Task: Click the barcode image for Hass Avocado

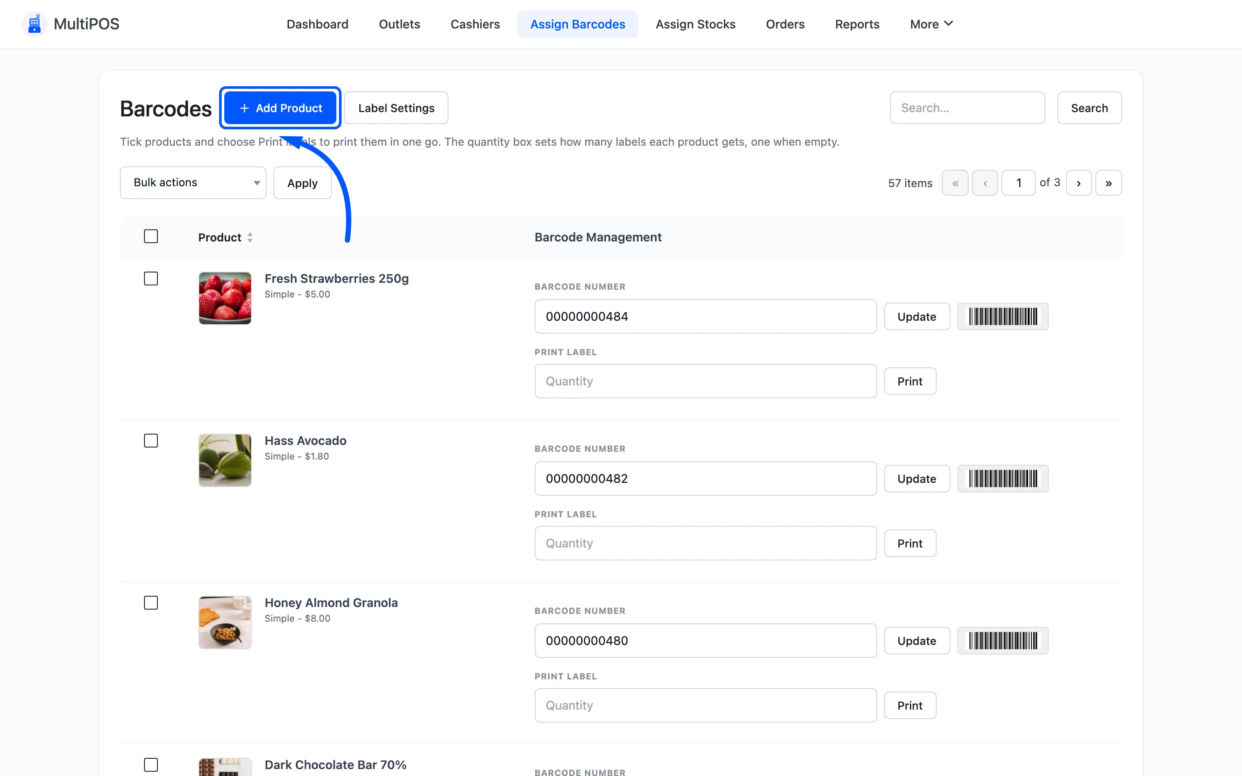Action: 1003,479
